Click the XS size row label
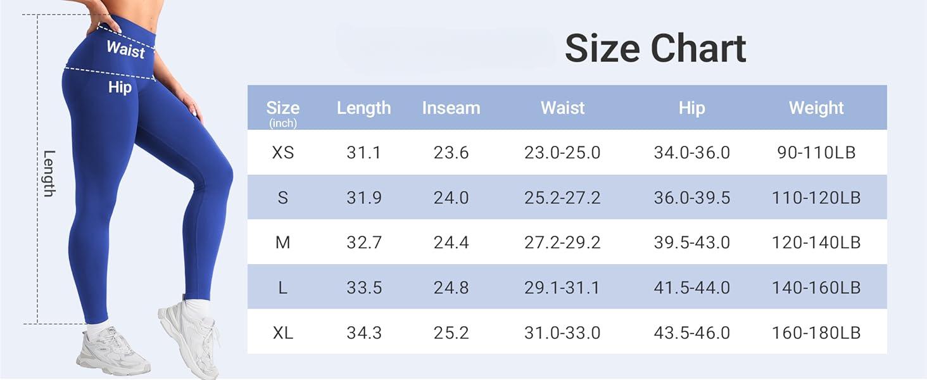Viewport: 927px width, 380px height. click(x=282, y=153)
